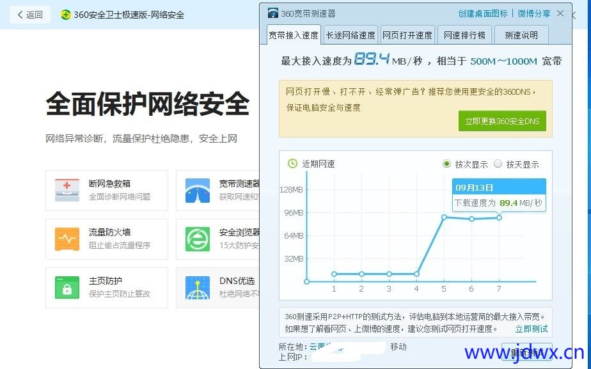Click chart data point for test 3
Image resolution: width=591 pixels, height=369 pixels.
[389, 274]
